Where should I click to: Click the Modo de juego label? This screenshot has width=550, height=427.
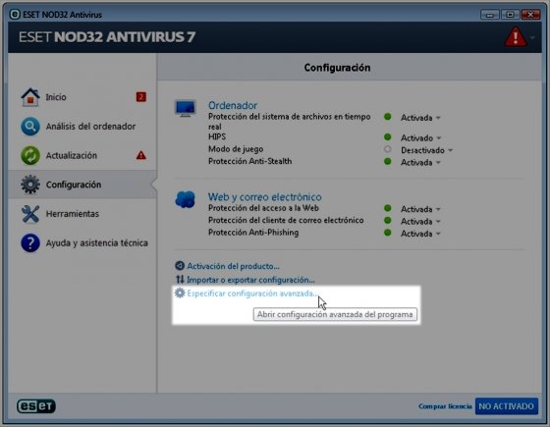236,149
